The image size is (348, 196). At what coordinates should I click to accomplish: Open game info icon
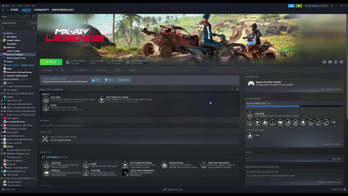click(x=336, y=62)
